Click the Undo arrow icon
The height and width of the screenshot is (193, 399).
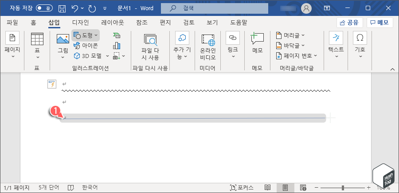coord(75,8)
